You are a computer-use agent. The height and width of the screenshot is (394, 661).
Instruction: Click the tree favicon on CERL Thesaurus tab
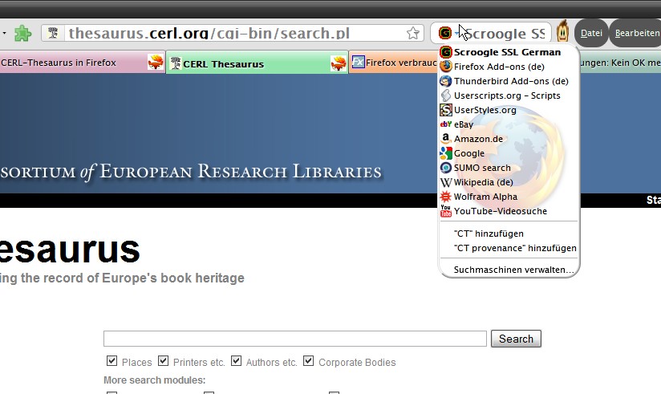point(176,63)
